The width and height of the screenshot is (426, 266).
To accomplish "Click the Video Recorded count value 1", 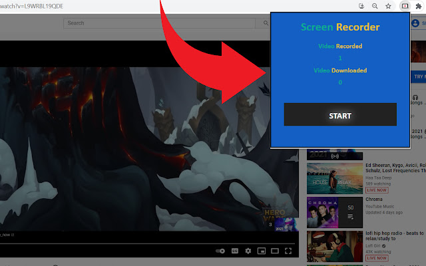I will pos(340,58).
